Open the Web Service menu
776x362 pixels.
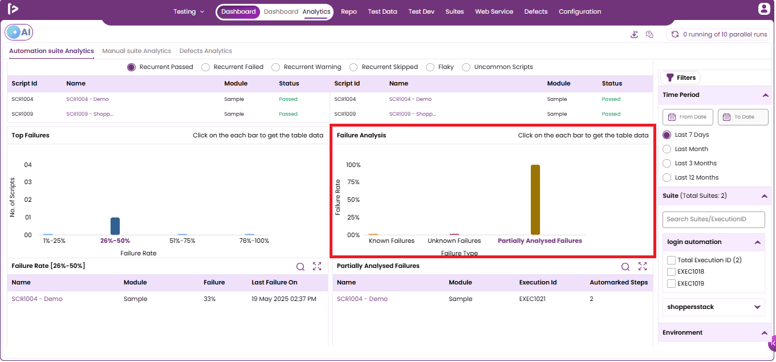pyautogui.click(x=494, y=11)
